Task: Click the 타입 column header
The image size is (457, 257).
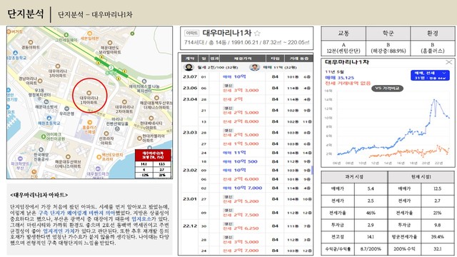Action: 275,59
